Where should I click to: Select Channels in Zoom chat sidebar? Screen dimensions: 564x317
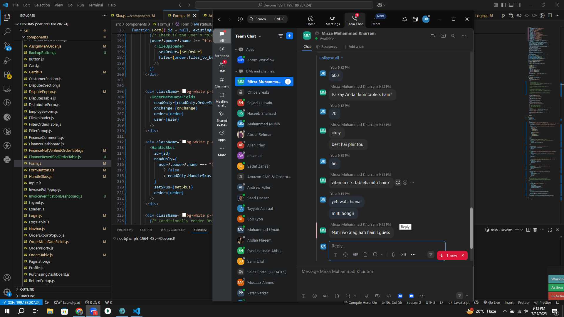[222, 82]
